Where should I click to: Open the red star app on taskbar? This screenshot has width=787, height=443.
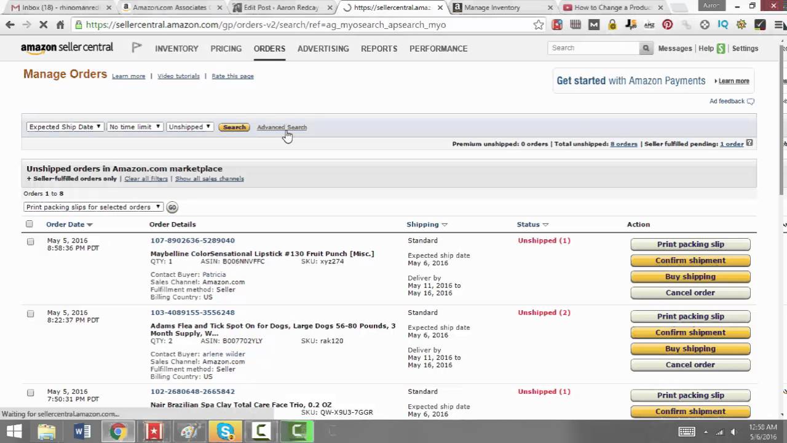click(x=154, y=431)
